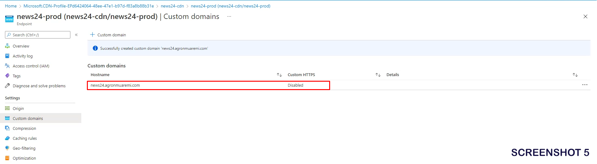
Task: Click the Caching rules cloud icon
Action: [7, 138]
